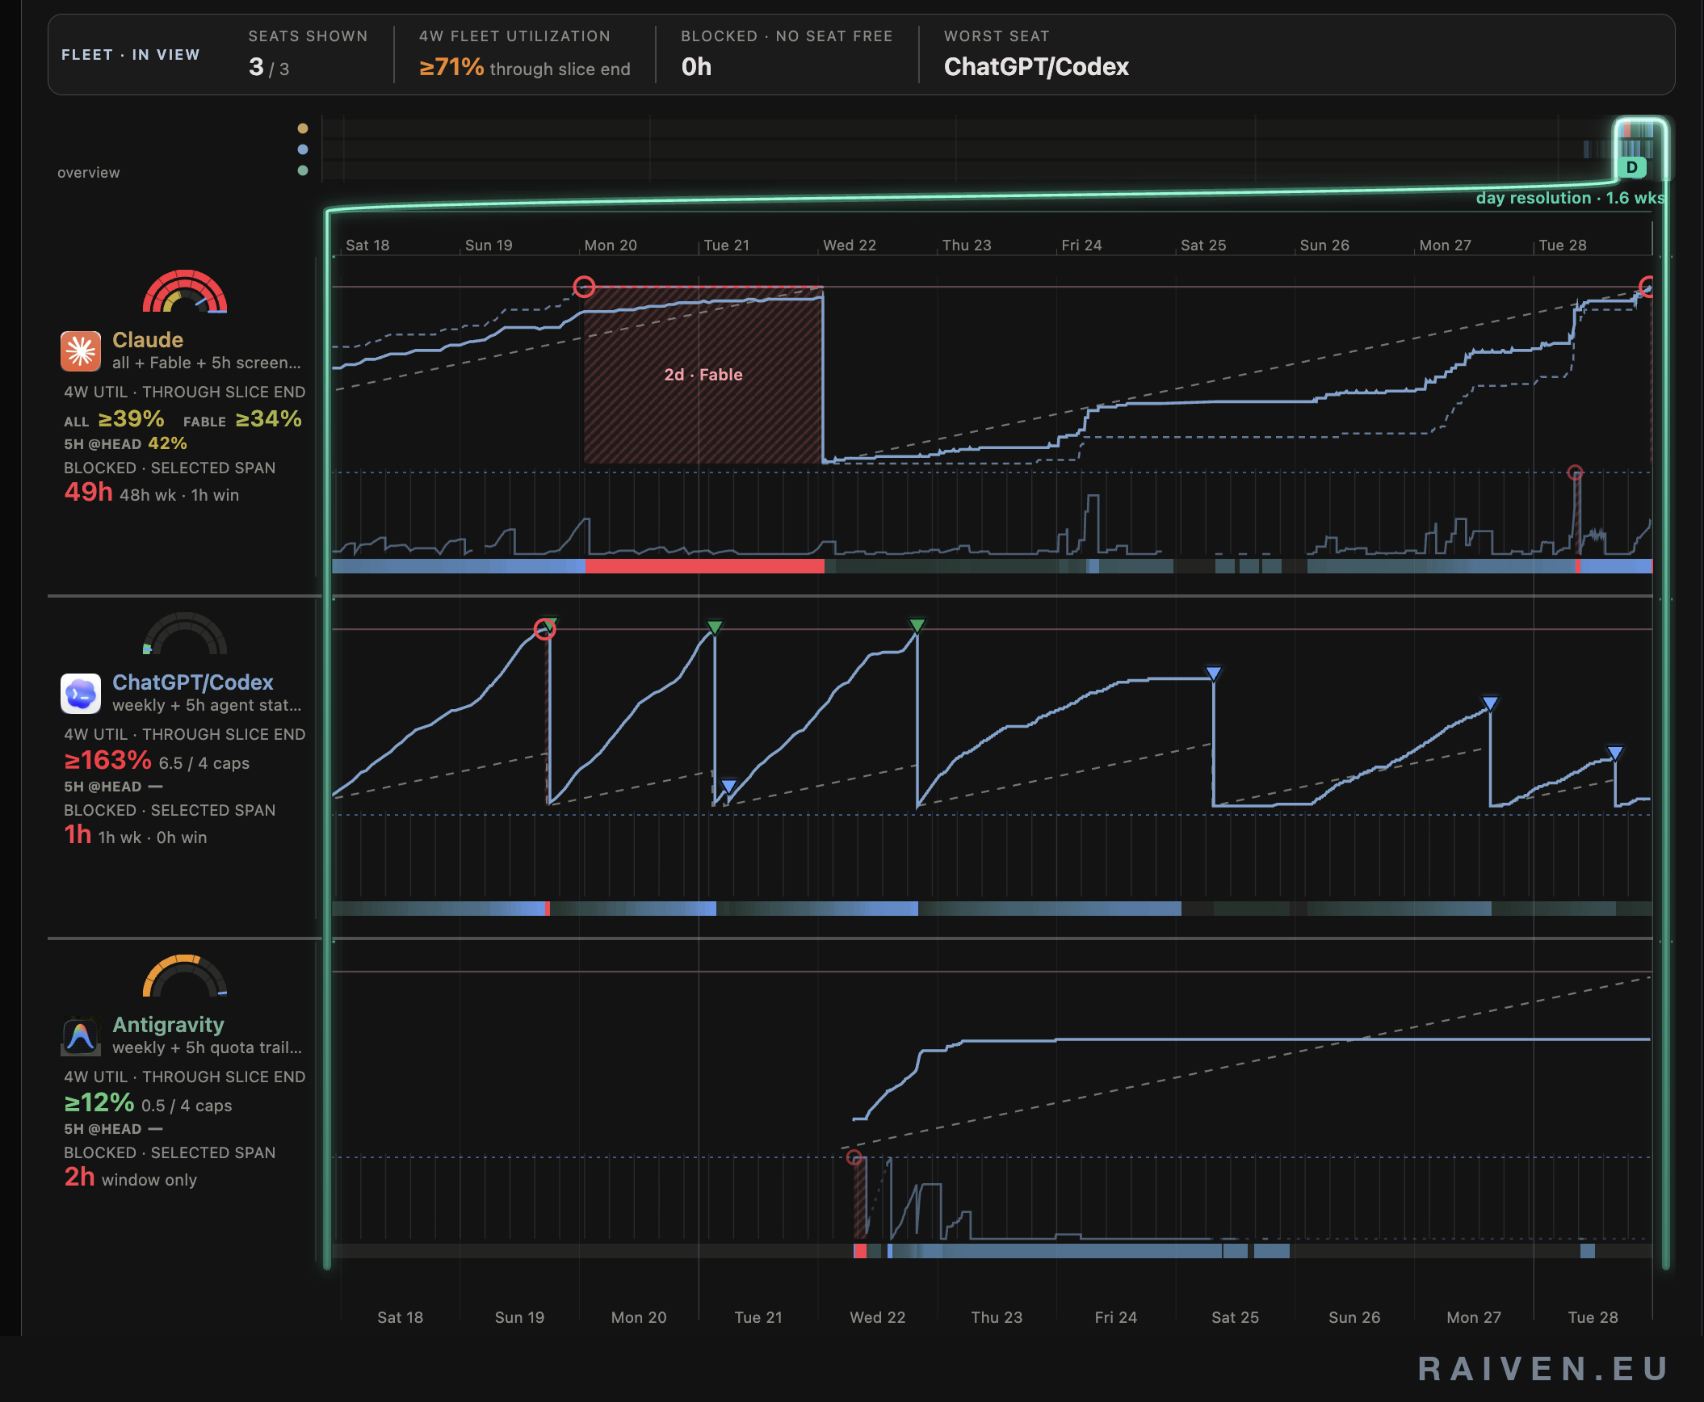Click the red circle marker in Antigravity chart

[854, 1157]
